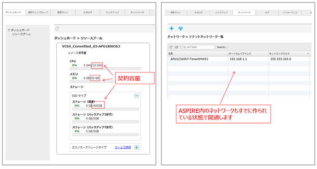Click the Search... button
Screen dimensions: 317x169
point(222,47)
